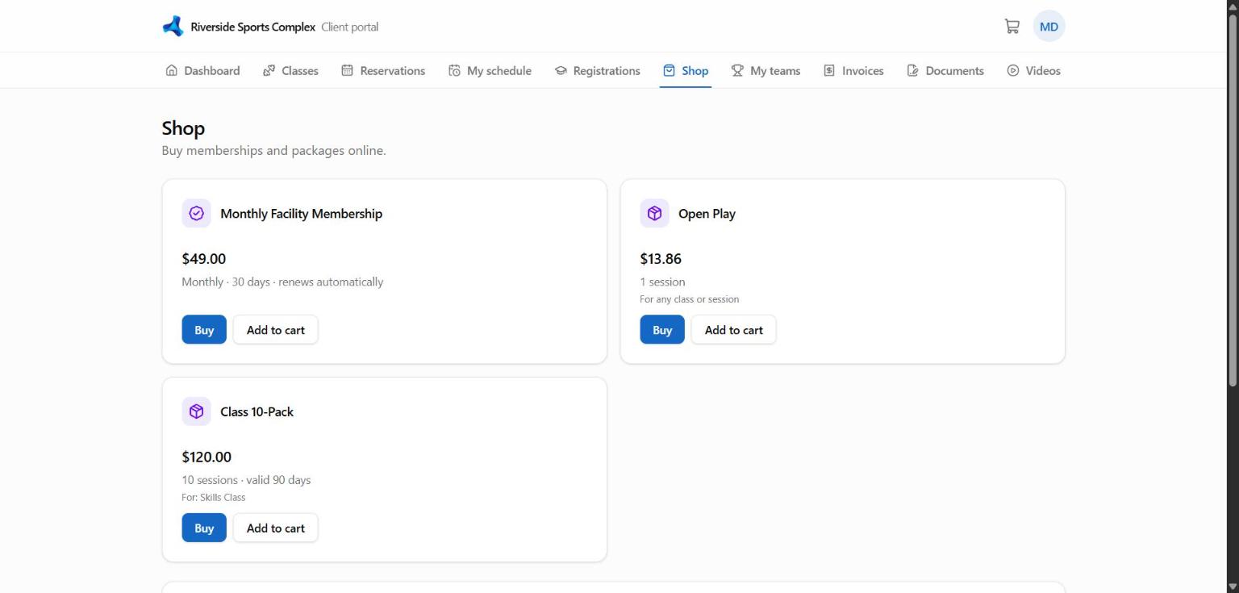The image size is (1239, 593).
Task: Switch to the Videos tab
Action: (1034, 71)
